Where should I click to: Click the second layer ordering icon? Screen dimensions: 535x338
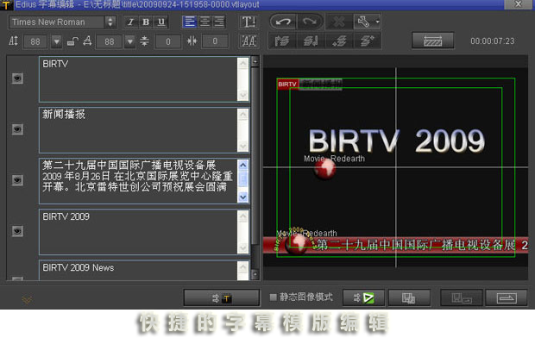coord(311,41)
